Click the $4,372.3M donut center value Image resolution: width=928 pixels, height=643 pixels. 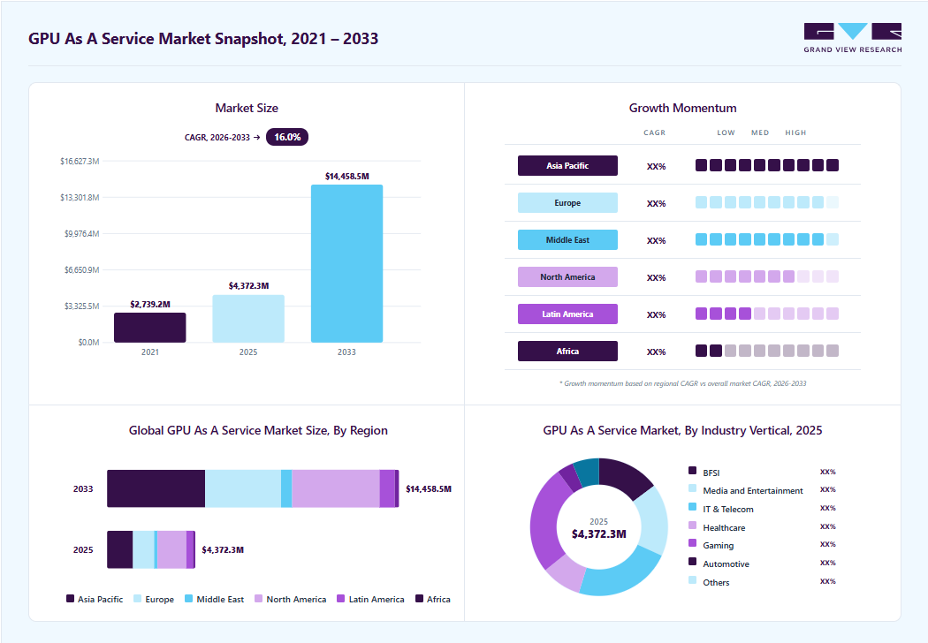599,533
